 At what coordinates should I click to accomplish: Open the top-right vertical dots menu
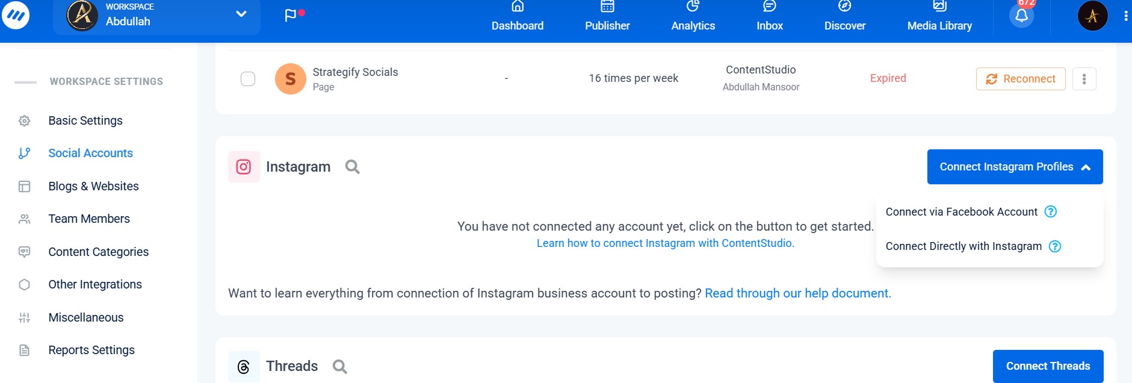click(1125, 16)
